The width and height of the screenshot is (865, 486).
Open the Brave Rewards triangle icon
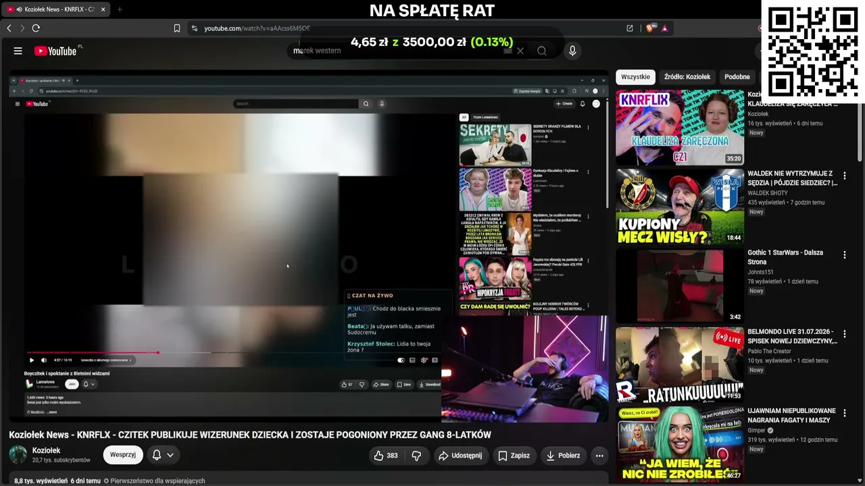coord(665,28)
